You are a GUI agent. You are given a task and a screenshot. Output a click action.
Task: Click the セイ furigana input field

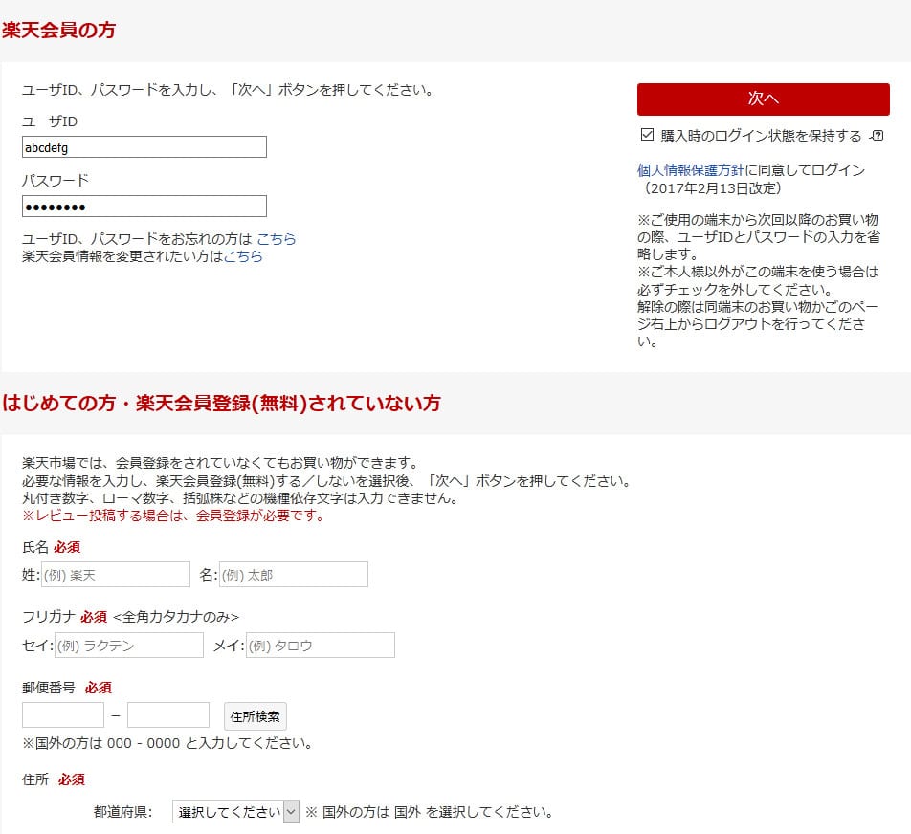click(x=129, y=646)
